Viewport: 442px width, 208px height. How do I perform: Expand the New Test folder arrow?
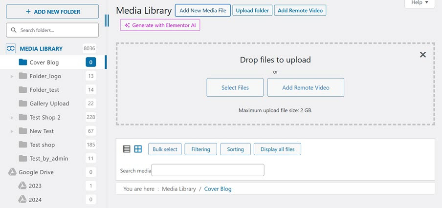click(12, 131)
